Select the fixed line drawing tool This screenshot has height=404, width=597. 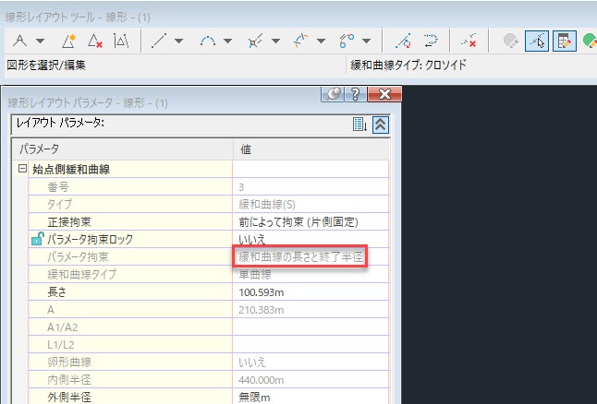coord(159,41)
